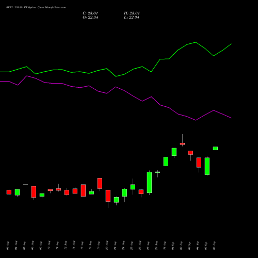Click the red candle for 17 Aug
This screenshot has height=258, width=258.
[83, 190]
